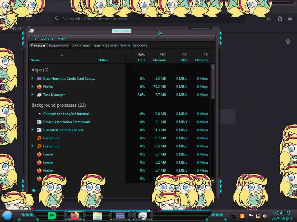This screenshot has width=297, height=222.
Task: Sort processes by the Memory column
Action: coord(157,58)
